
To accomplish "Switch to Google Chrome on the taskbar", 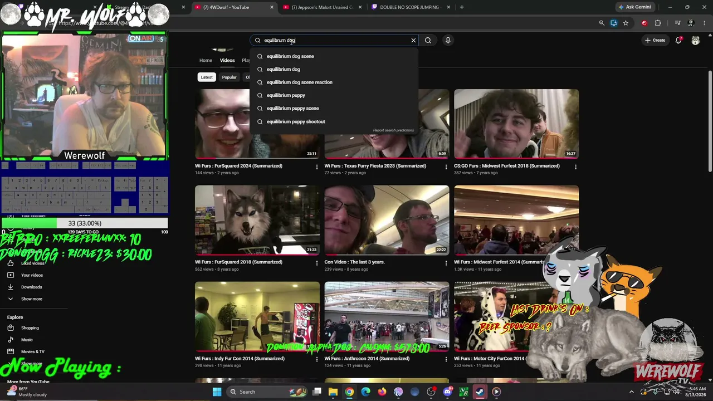I will pos(349,392).
